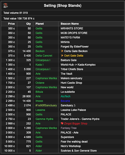Click quantity 1 265 in Fantasy Tree row
This screenshot has height=155, width=125.
tap(27, 128)
